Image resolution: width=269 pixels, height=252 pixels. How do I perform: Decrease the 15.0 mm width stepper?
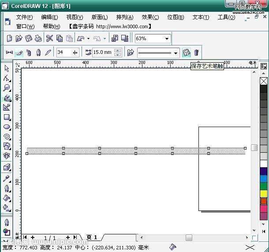pos(117,55)
